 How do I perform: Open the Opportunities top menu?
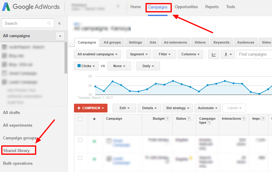[186, 7]
